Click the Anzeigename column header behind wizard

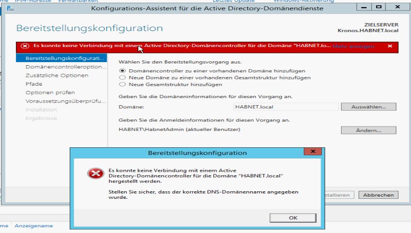coord(34,225)
